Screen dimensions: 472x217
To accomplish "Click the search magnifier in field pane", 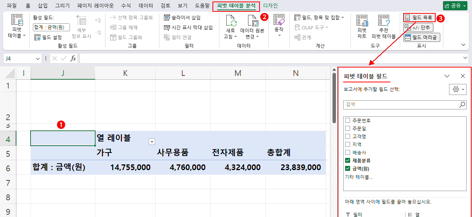I will [x=462, y=104].
